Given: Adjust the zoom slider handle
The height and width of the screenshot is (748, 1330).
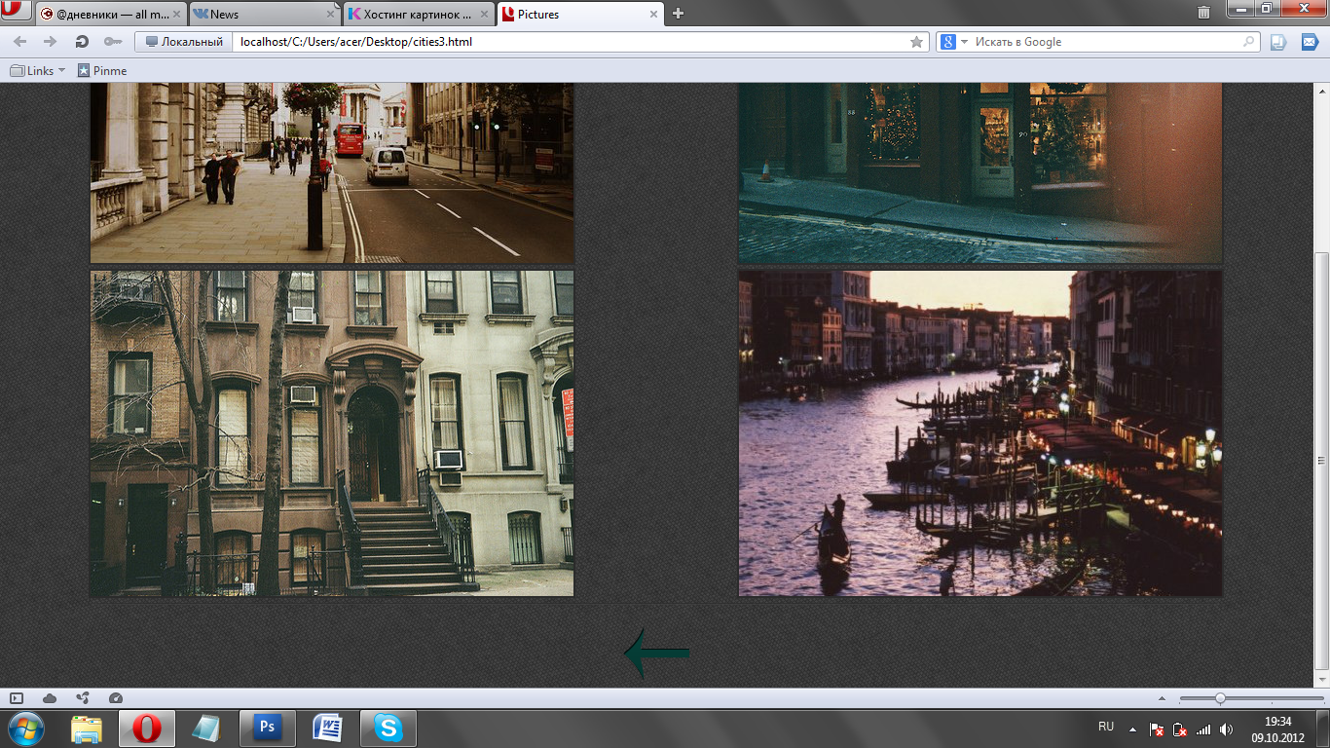Looking at the screenshot, I should (x=1220, y=698).
